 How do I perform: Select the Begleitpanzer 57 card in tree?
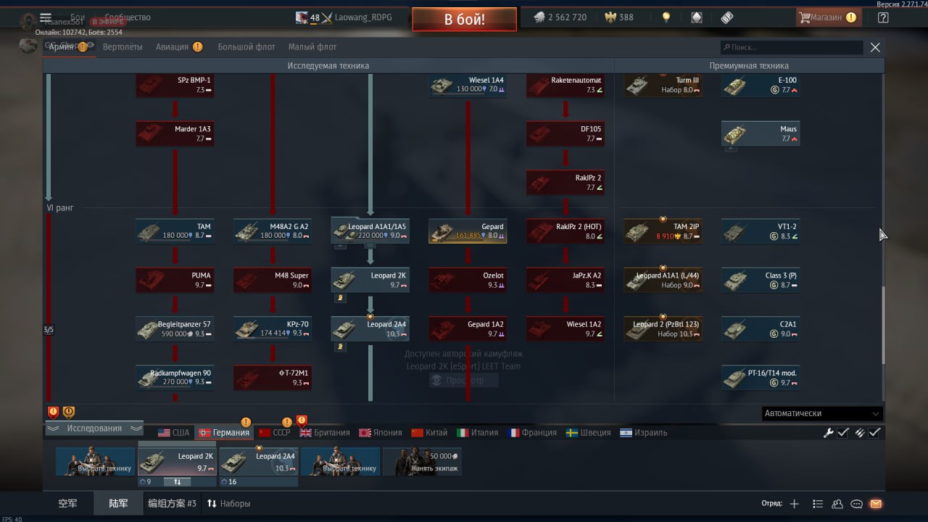[175, 329]
